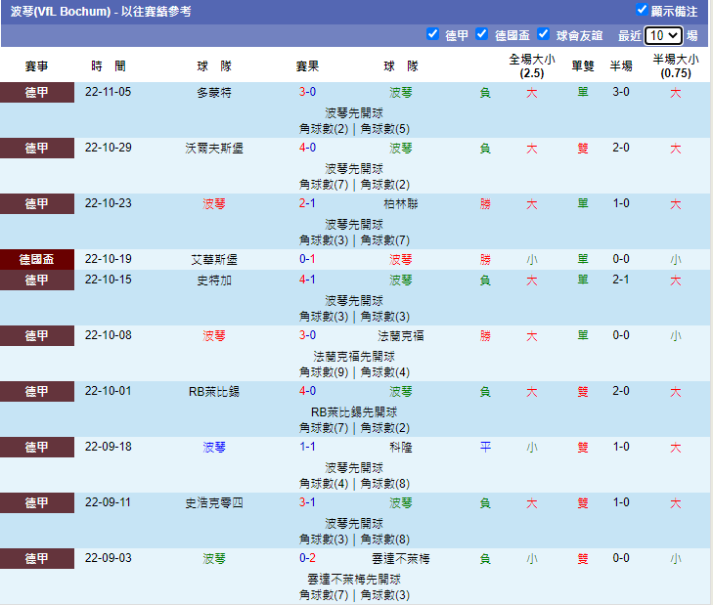Click the 全場大小 (2.5) column header
This screenshot has width=713, height=605.
pos(531,66)
